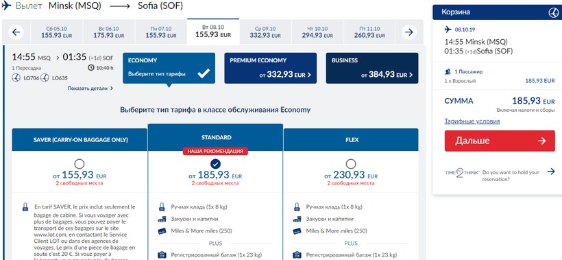Screen dimensions: 562x260
Task: Select the Saver fare radio button
Action: 80,164
